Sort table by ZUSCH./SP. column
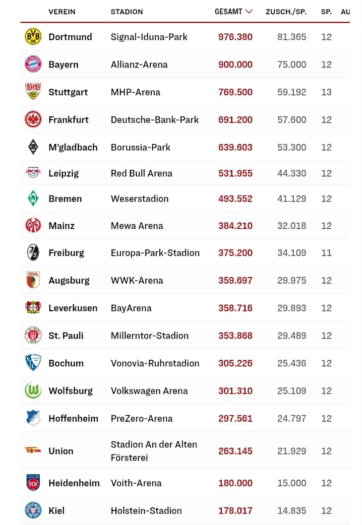The width and height of the screenshot is (362, 525). pos(286,11)
